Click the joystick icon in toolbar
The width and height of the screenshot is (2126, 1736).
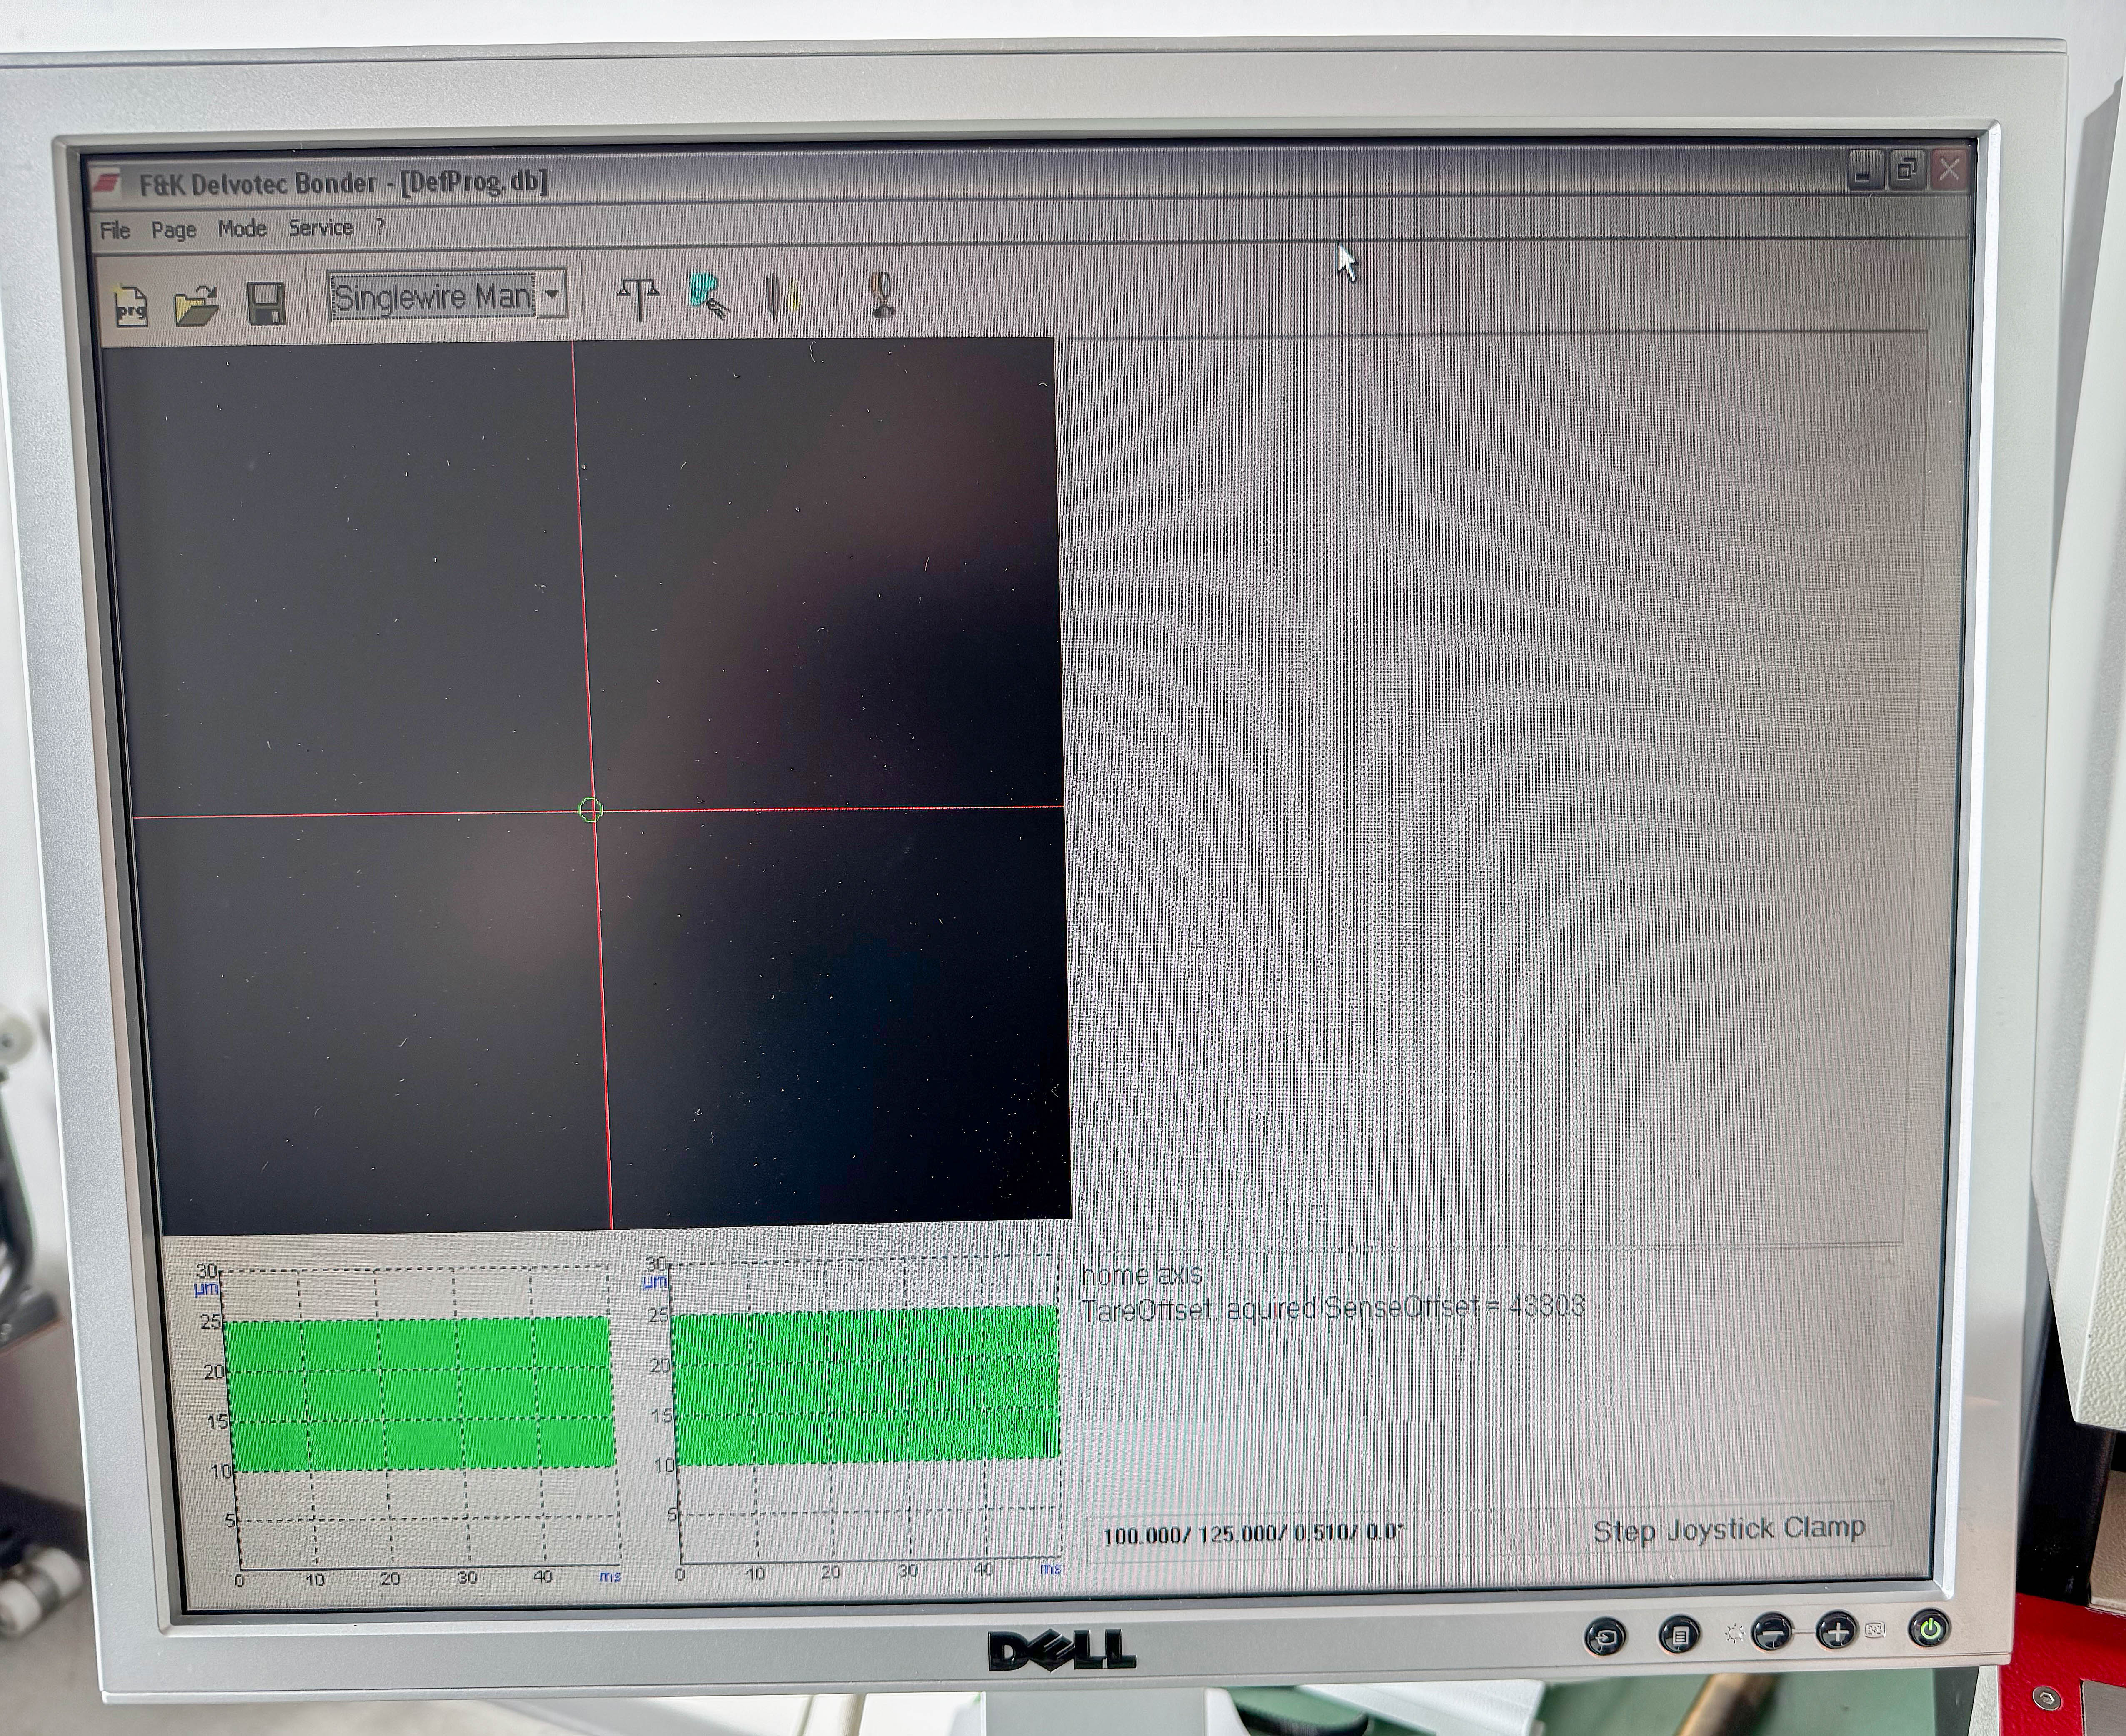[x=882, y=294]
